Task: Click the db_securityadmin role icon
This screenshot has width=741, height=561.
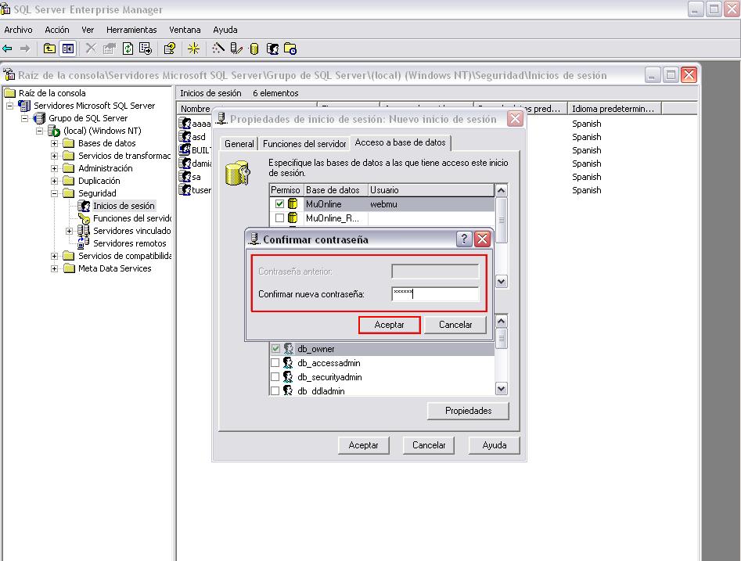Action: 288,376
